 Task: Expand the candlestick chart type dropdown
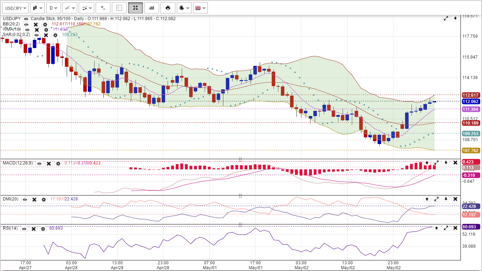pos(37,8)
